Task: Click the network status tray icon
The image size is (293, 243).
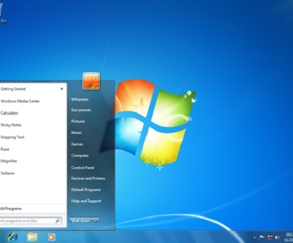Action: click(x=270, y=237)
